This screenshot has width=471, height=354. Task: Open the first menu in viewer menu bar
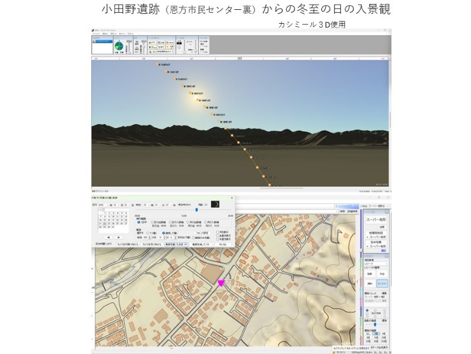(x=95, y=34)
